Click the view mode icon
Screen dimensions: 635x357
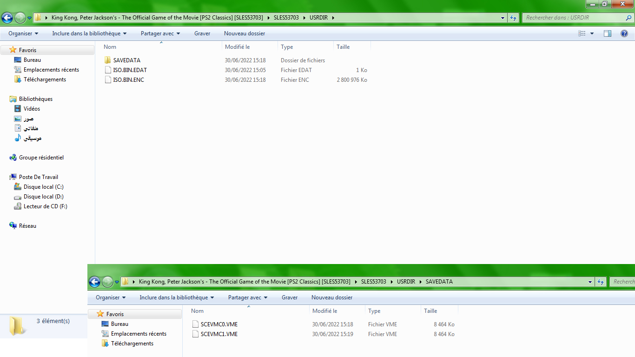pos(582,33)
